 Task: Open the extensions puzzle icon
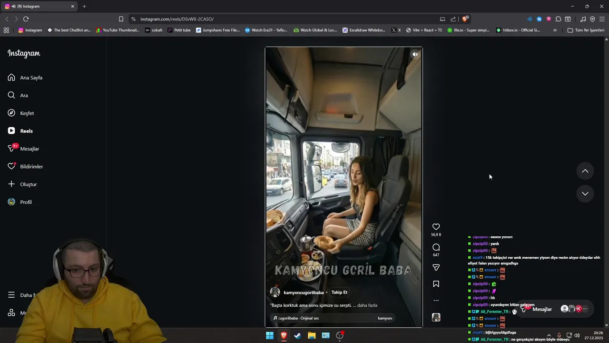(558, 19)
